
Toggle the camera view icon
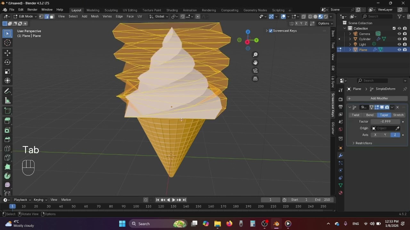(x=255, y=71)
